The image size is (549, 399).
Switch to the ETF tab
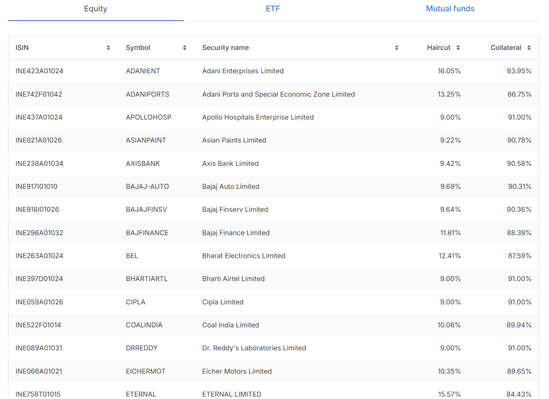tap(273, 8)
